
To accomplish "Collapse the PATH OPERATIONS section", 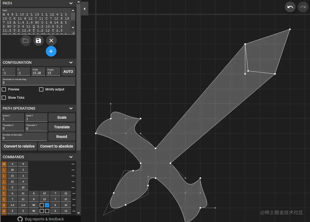I will click(71, 108).
